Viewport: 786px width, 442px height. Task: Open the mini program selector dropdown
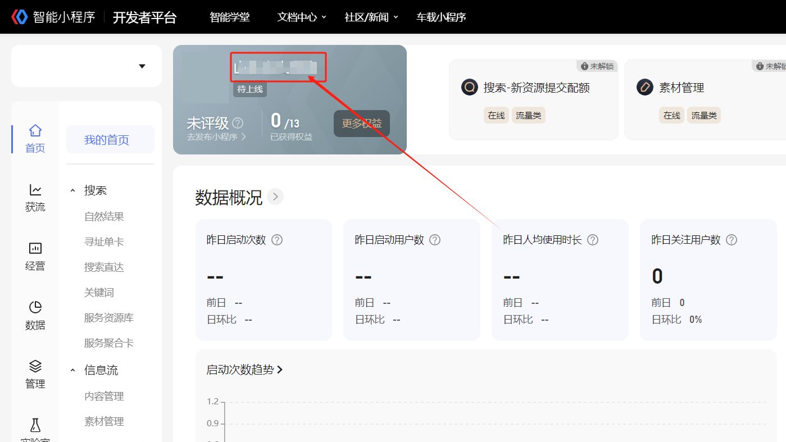click(142, 66)
